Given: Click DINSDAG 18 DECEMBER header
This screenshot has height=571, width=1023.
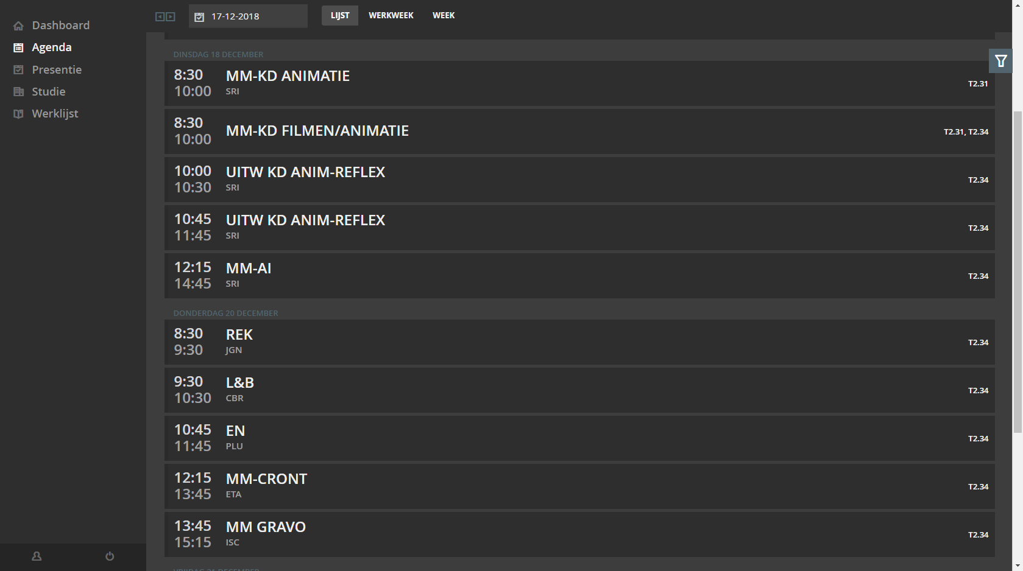Looking at the screenshot, I should pos(218,55).
